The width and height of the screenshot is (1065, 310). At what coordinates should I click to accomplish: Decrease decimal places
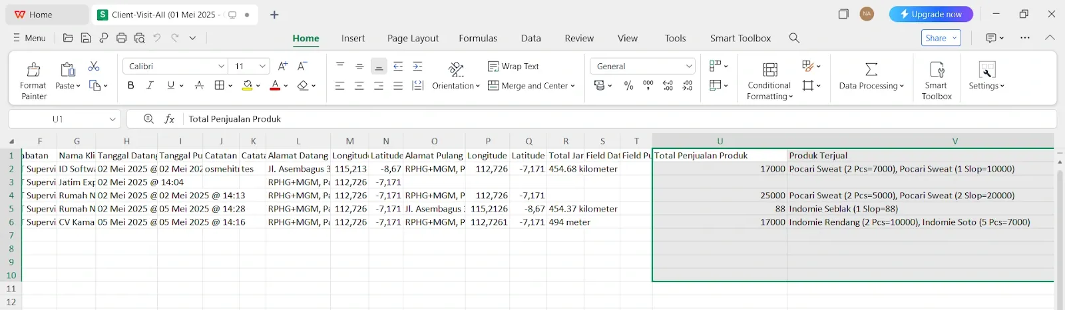point(688,85)
